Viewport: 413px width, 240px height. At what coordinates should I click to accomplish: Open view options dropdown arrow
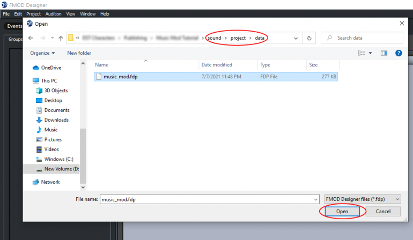point(370,53)
